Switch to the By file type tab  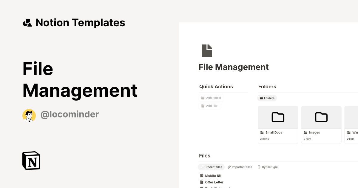point(268,167)
